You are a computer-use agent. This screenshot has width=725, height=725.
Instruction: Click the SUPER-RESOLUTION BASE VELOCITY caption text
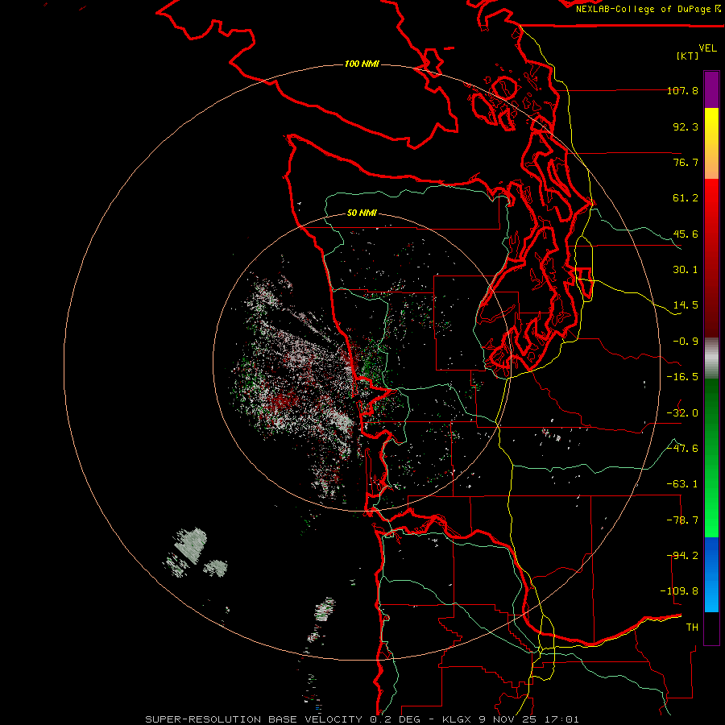point(254,719)
